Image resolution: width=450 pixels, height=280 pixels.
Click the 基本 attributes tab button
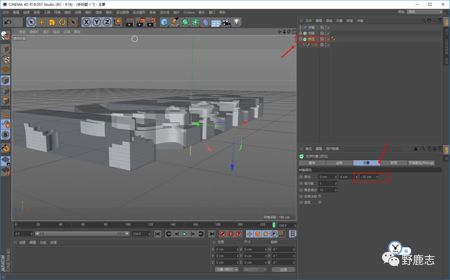point(312,163)
